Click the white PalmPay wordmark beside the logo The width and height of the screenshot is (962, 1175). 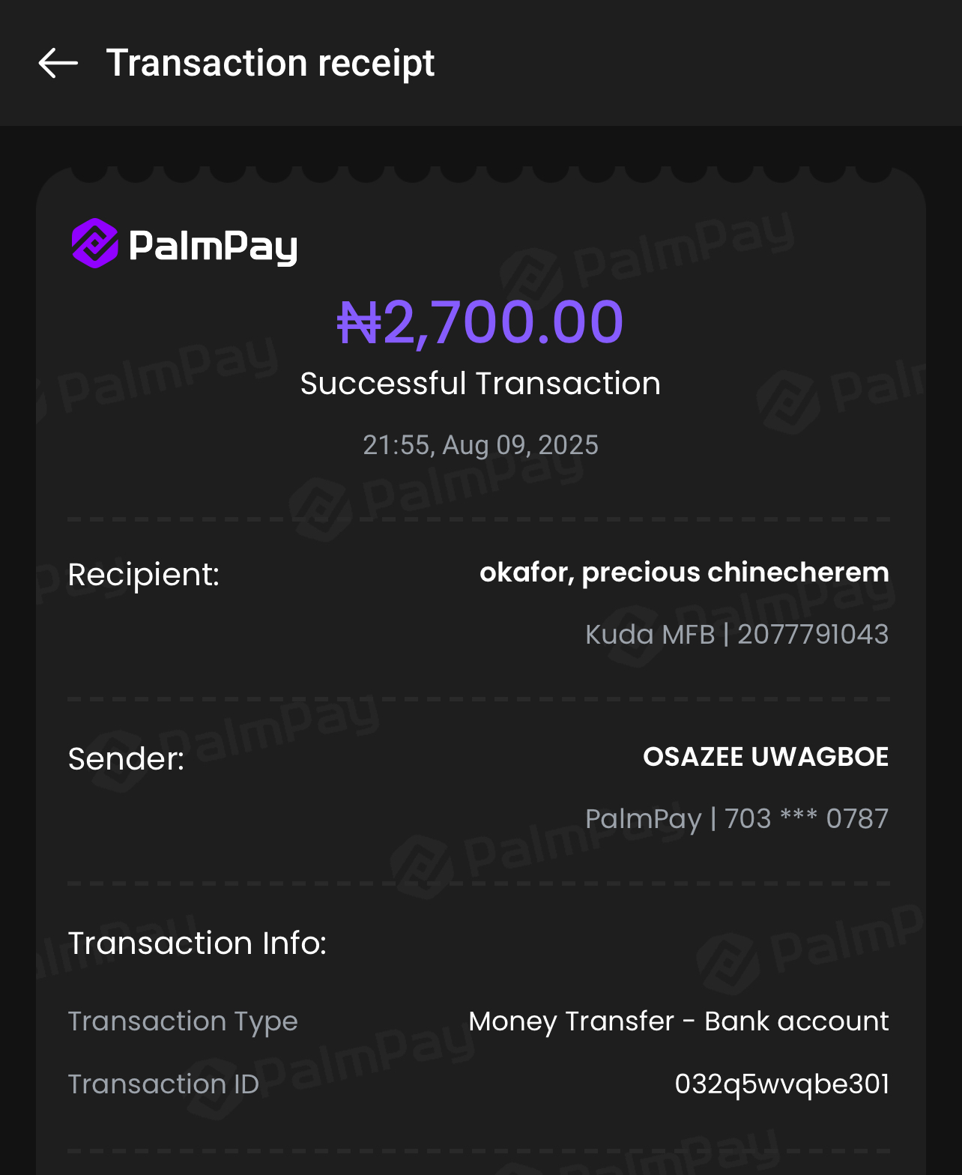tap(214, 246)
